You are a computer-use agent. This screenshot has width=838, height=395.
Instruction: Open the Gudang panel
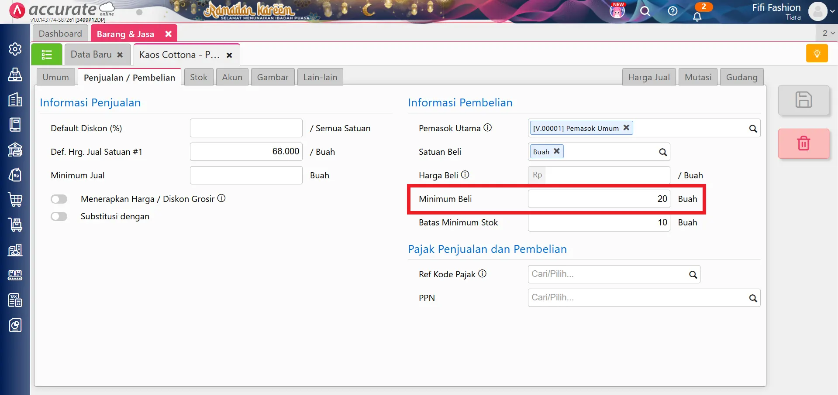point(741,77)
